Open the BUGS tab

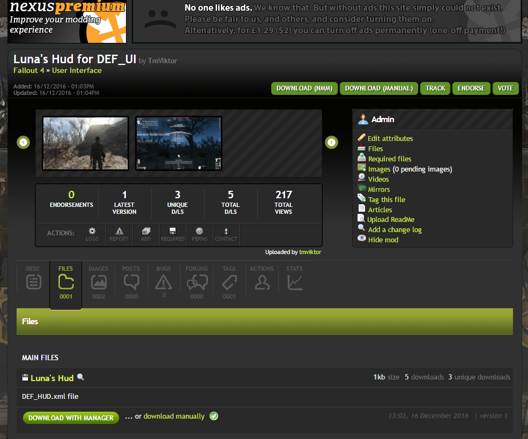tap(163, 282)
